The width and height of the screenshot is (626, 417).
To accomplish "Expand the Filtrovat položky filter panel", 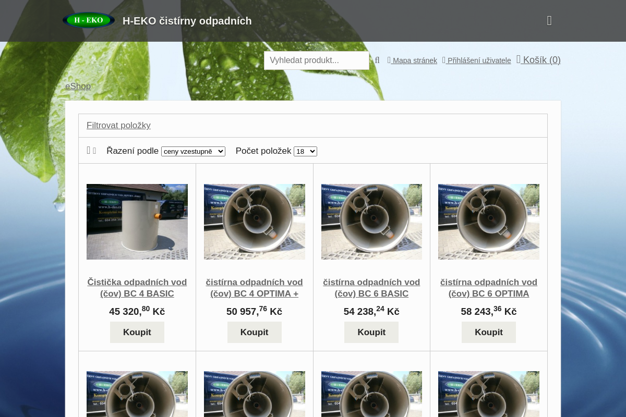I will click(x=118, y=125).
